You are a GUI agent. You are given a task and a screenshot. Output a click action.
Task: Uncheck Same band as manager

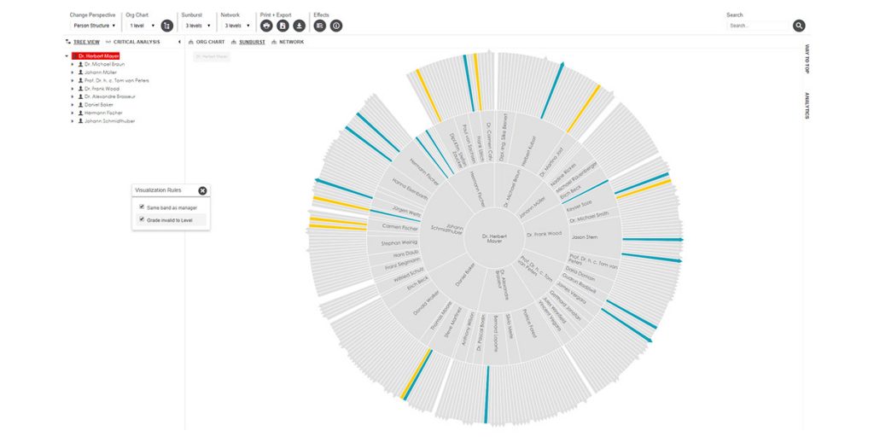(142, 207)
